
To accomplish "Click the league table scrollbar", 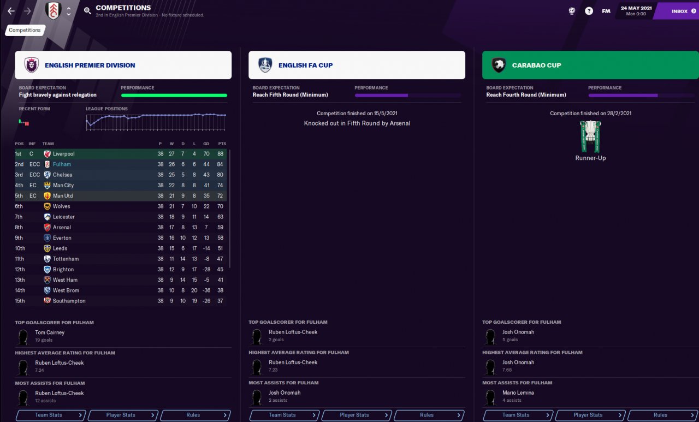I will click(x=230, y=209).
